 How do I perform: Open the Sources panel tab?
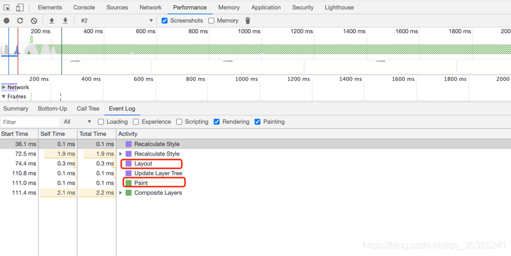pyautogui.click(x=117, y=8)
